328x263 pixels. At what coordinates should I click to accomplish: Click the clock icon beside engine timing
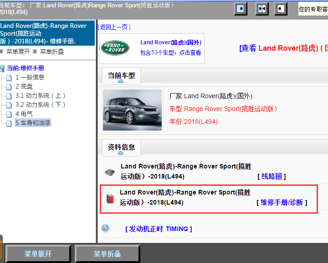[x=105, y=228]
